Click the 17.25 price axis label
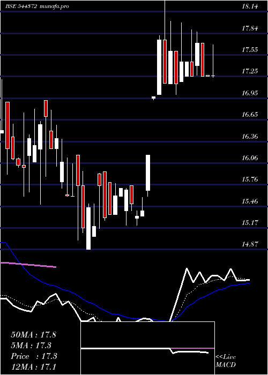268x375 pixels. (250, 71)
